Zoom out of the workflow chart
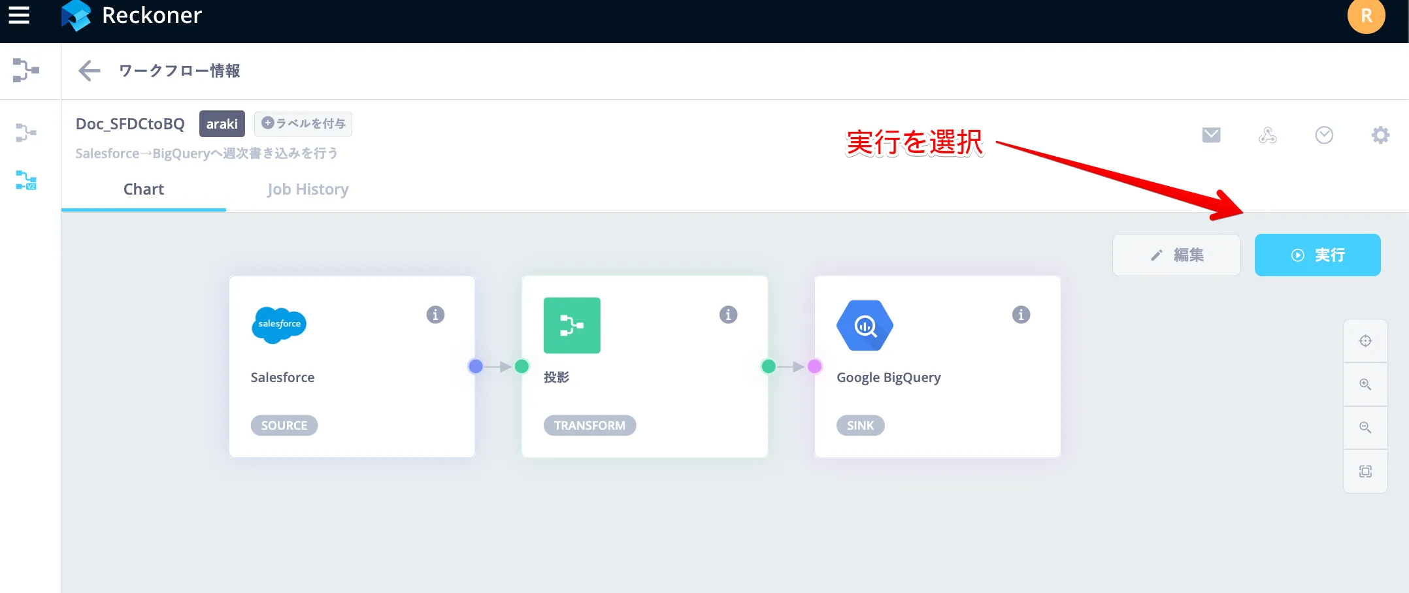Screen dimensions: 1409x593 pyautogui.click(x=1365, y=428)
